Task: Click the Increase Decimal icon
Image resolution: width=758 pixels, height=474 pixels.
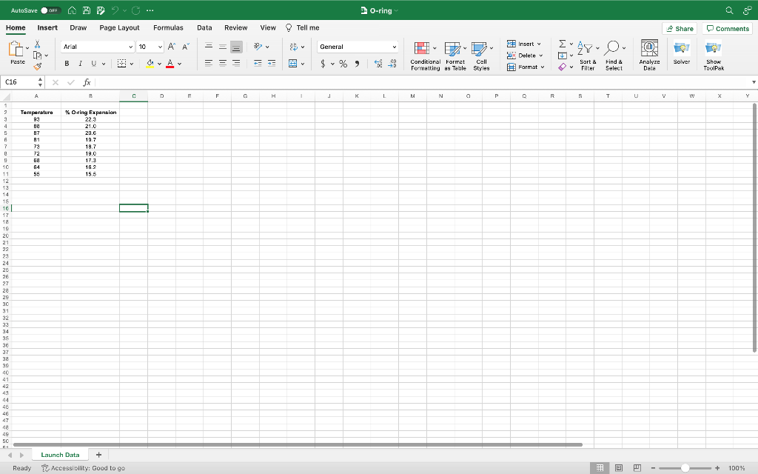Action: click(x=378, y=64)
